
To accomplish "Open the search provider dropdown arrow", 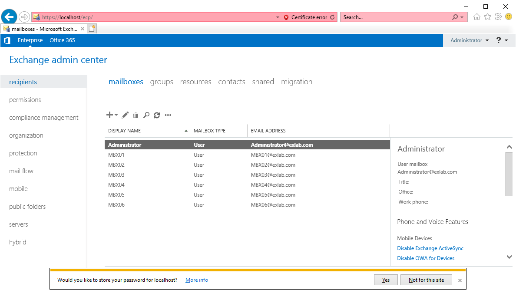I will point(462,17).
